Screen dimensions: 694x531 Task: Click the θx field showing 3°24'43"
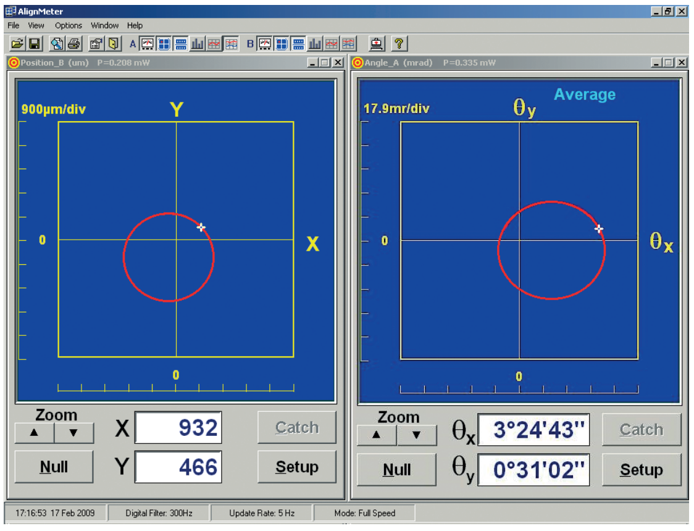point(534,430)
